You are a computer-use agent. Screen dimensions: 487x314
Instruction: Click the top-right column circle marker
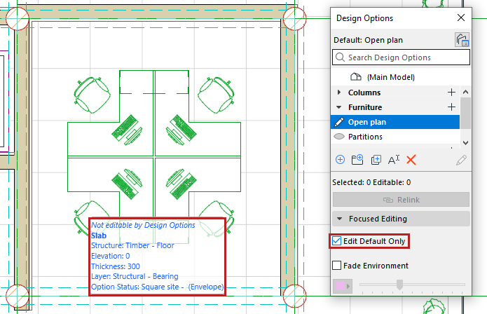[294, 18]
